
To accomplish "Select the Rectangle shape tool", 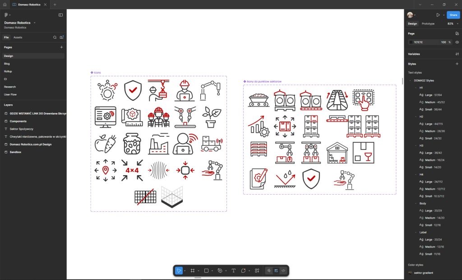I will tap(206, 271).
